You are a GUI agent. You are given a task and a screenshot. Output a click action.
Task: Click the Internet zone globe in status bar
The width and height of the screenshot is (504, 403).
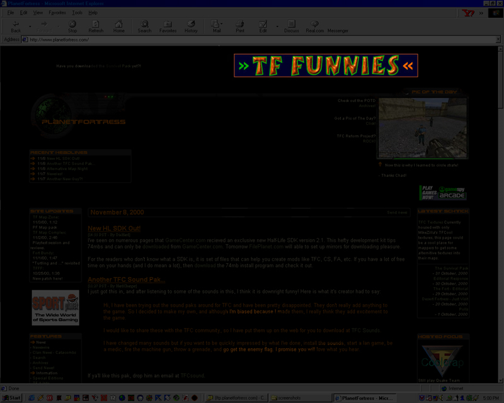(444, 389)
